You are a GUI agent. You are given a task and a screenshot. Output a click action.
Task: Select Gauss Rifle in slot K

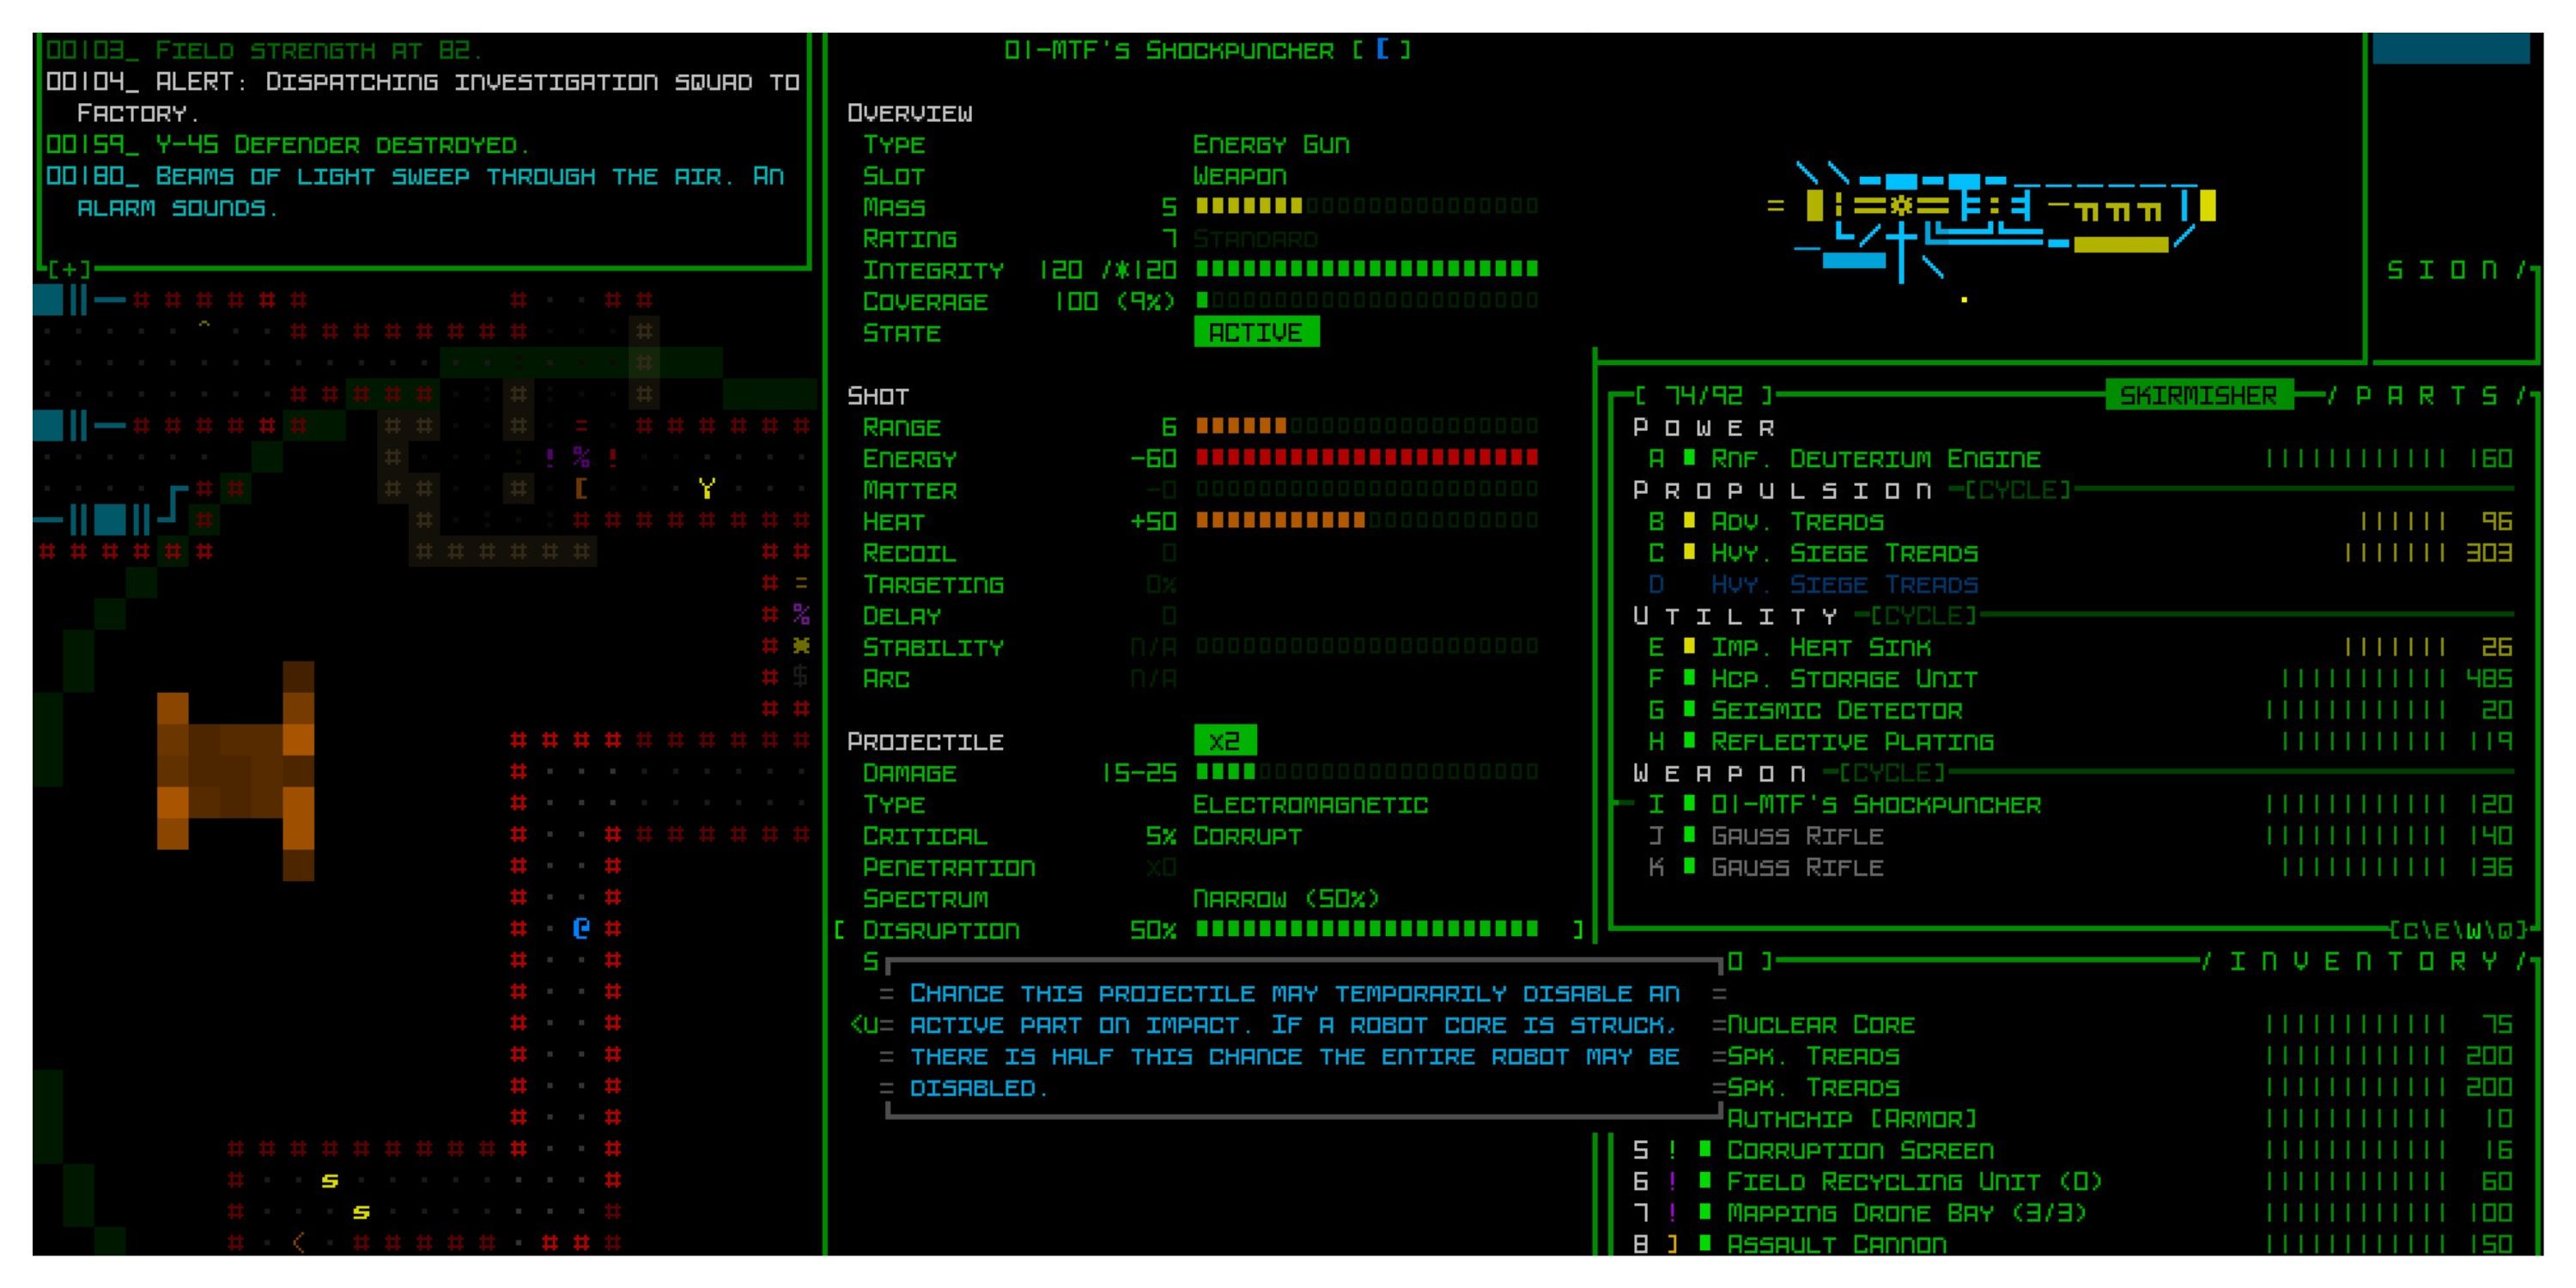[1797, 868]
